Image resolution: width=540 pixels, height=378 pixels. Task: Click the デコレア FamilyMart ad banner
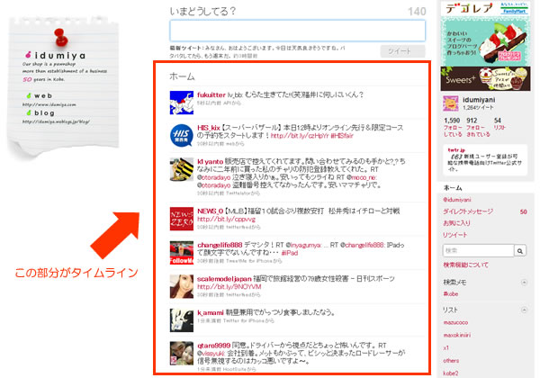tap(485, 33)
